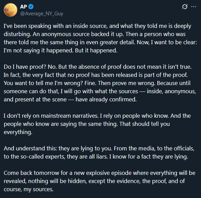Click the Grok explain-post icon
Viewport: 201px width, 198px height.
(185, 7)
